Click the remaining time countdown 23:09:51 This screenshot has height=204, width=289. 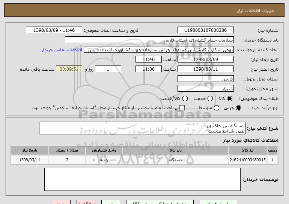69,69
